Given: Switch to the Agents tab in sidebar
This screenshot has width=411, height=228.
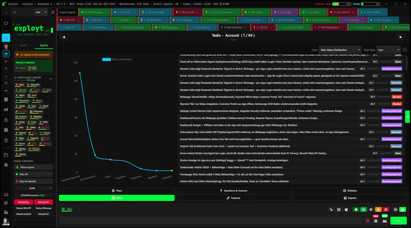Looking at the screenshot, I should [x=44, y=45].
